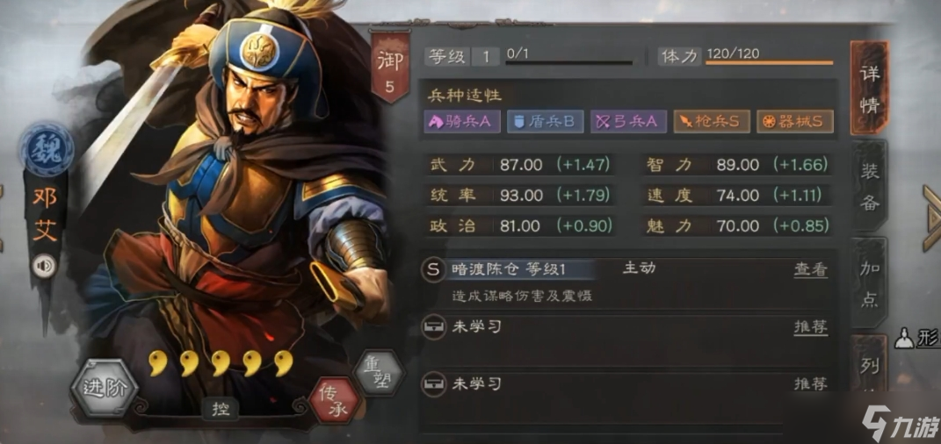941x444 pixels.
Task: Click 推荐 link for first unlearned skill
Action: (811, 327)
